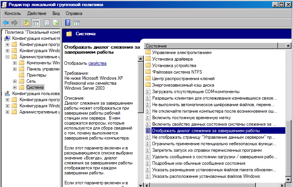Screen dimensions: 293x187
Task: Open the Консоль menu
Action: [x=13, y=13]
